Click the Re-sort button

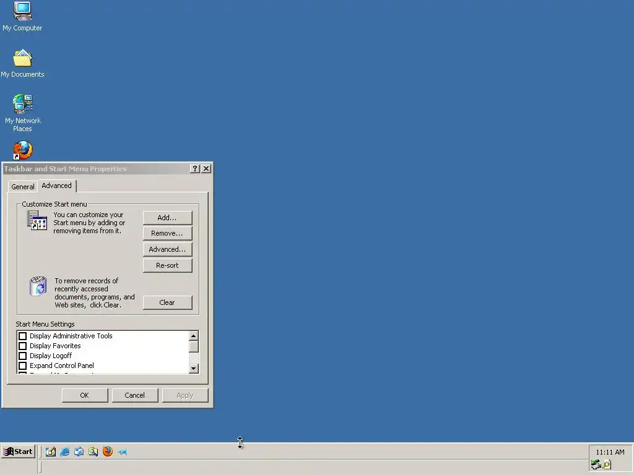click(x=167, y=265)
